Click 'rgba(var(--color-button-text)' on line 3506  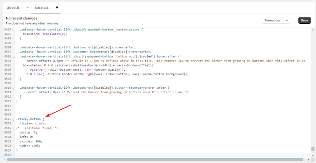tap(57, 70)
